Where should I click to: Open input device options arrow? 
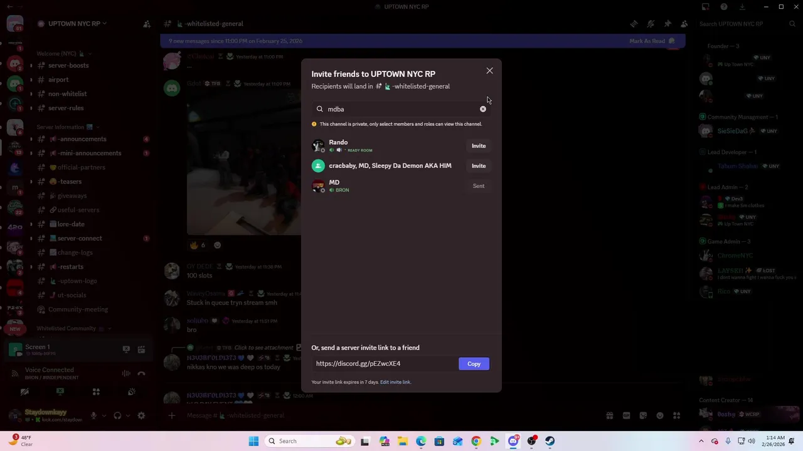[104, 415]
